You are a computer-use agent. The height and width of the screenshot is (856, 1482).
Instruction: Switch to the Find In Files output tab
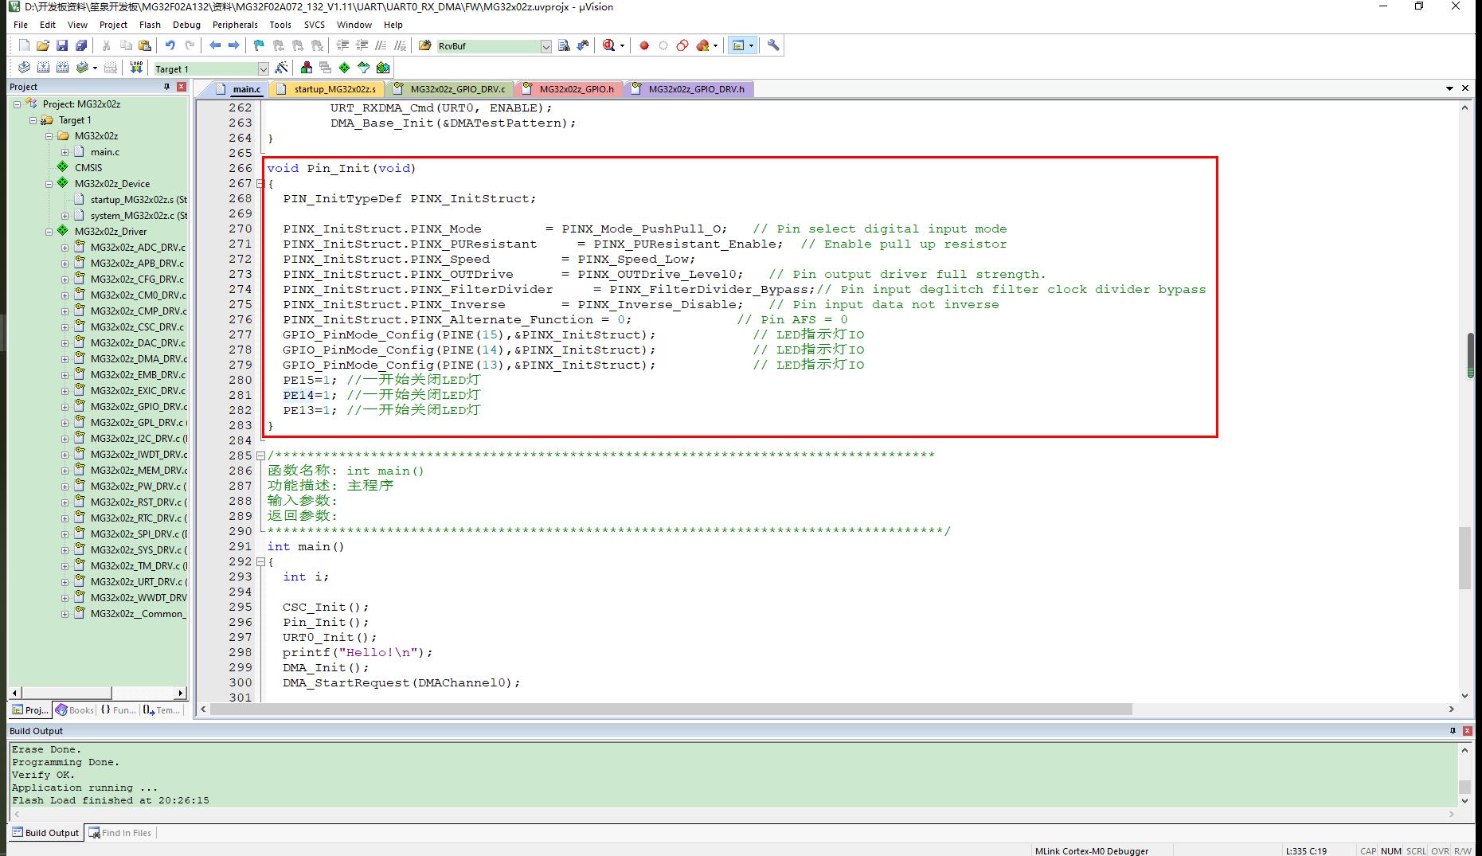120,833
